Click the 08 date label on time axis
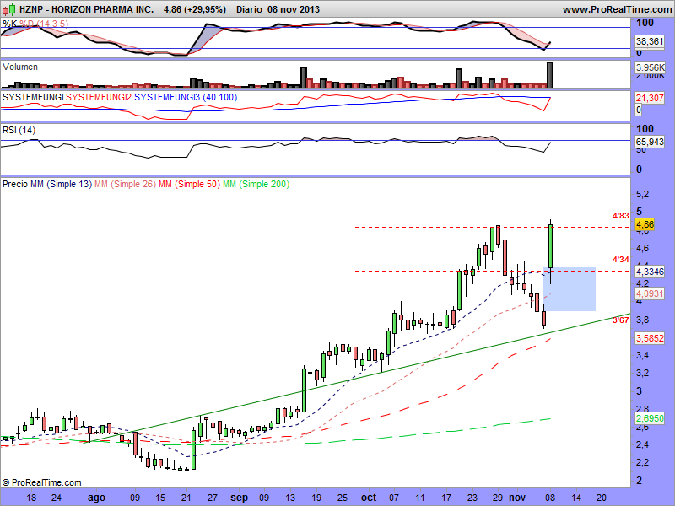 tap(551, 498)
